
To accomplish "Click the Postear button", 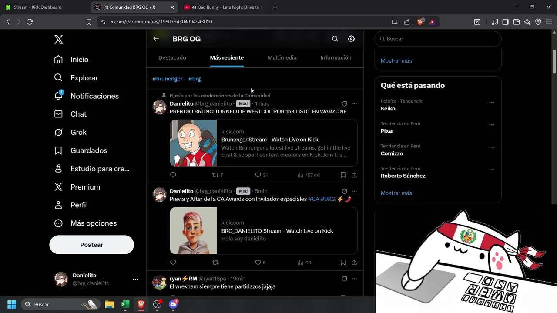I will pos(91,245).
